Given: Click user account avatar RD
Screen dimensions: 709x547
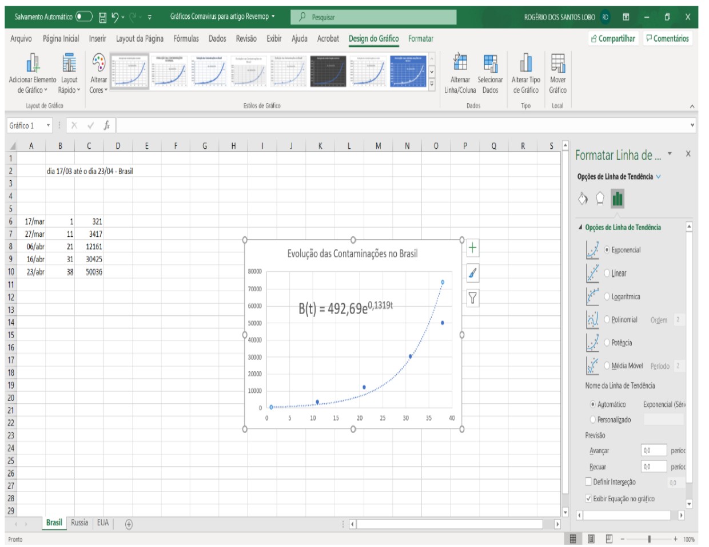Looking at the screenshot, I should point(605,17).
